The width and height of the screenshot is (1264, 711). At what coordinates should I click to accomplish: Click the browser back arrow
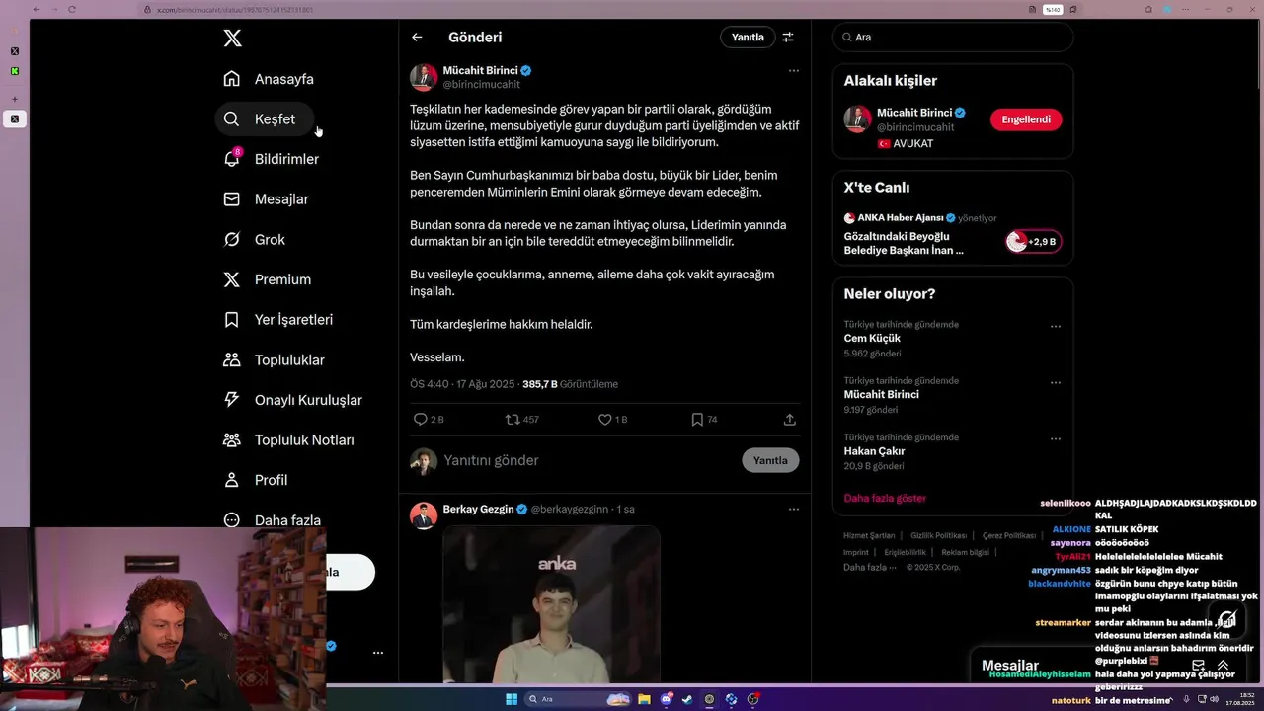tap(37, 9)
